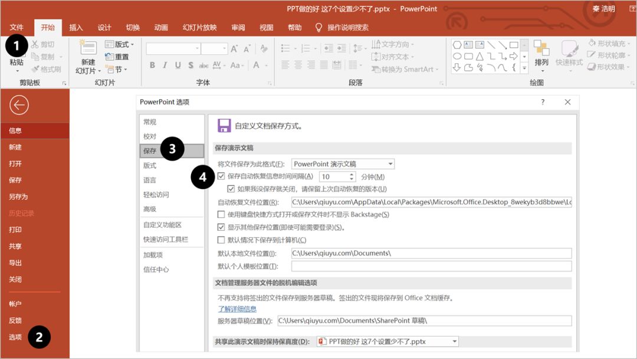Screen dimensions: 637x359
Task: Open the Transitions (切换) tab
Action: point(133,28)
